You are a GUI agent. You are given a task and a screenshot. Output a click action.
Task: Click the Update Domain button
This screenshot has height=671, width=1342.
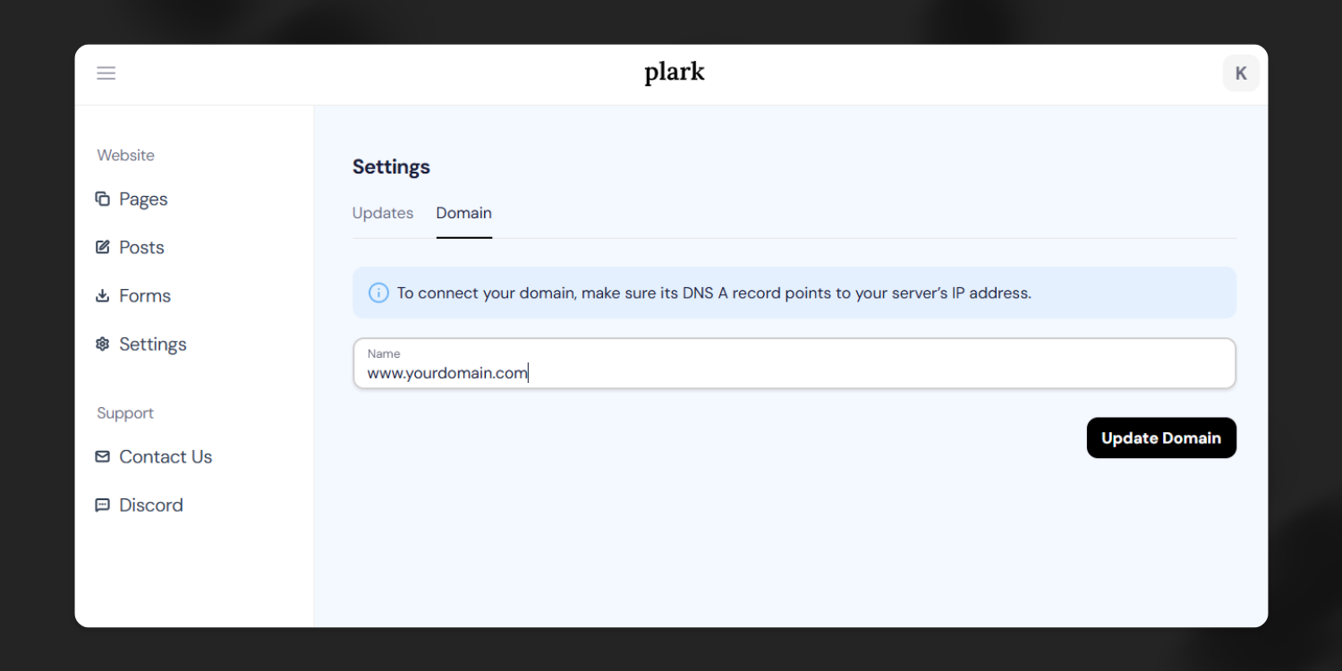pos(1161,437)
